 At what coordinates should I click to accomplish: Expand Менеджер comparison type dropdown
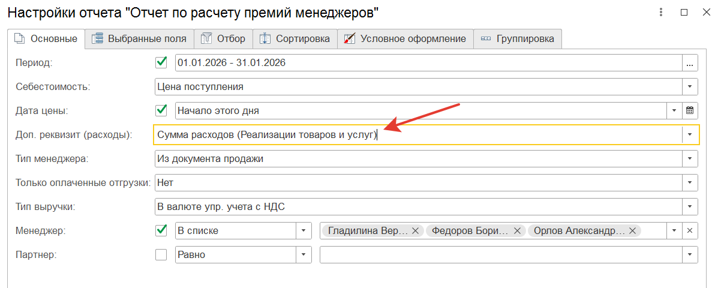(x=304, y=231)
